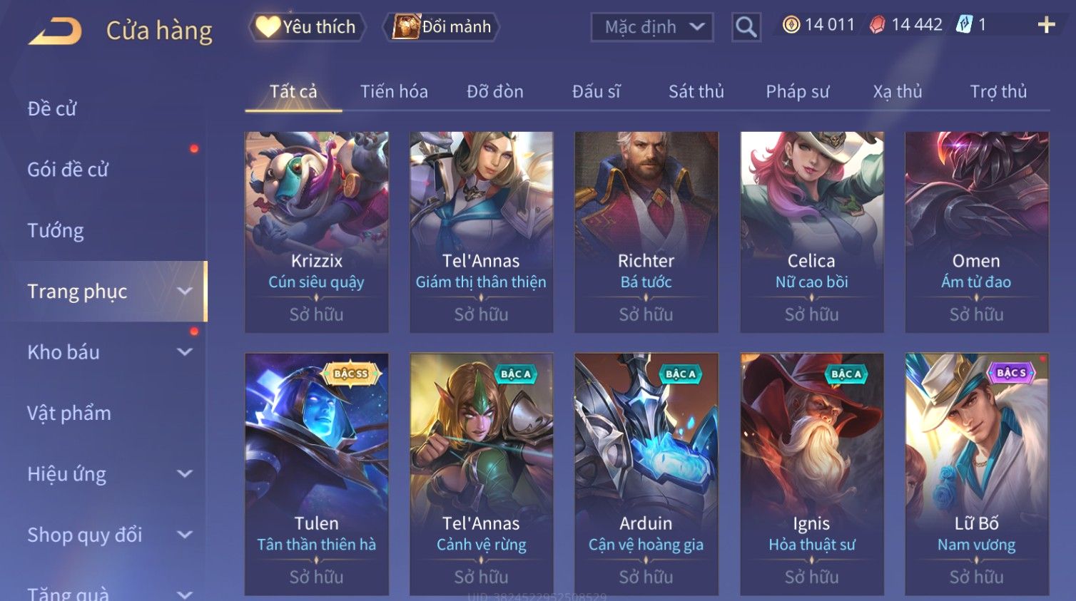
Task: Select the Krizzix Cún siêu quậy skin
Action: [x=317, y=232]
